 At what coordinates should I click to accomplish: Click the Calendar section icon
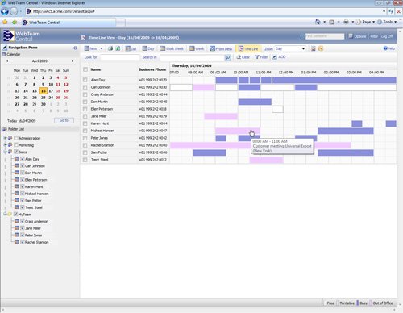tap(4, 54)
